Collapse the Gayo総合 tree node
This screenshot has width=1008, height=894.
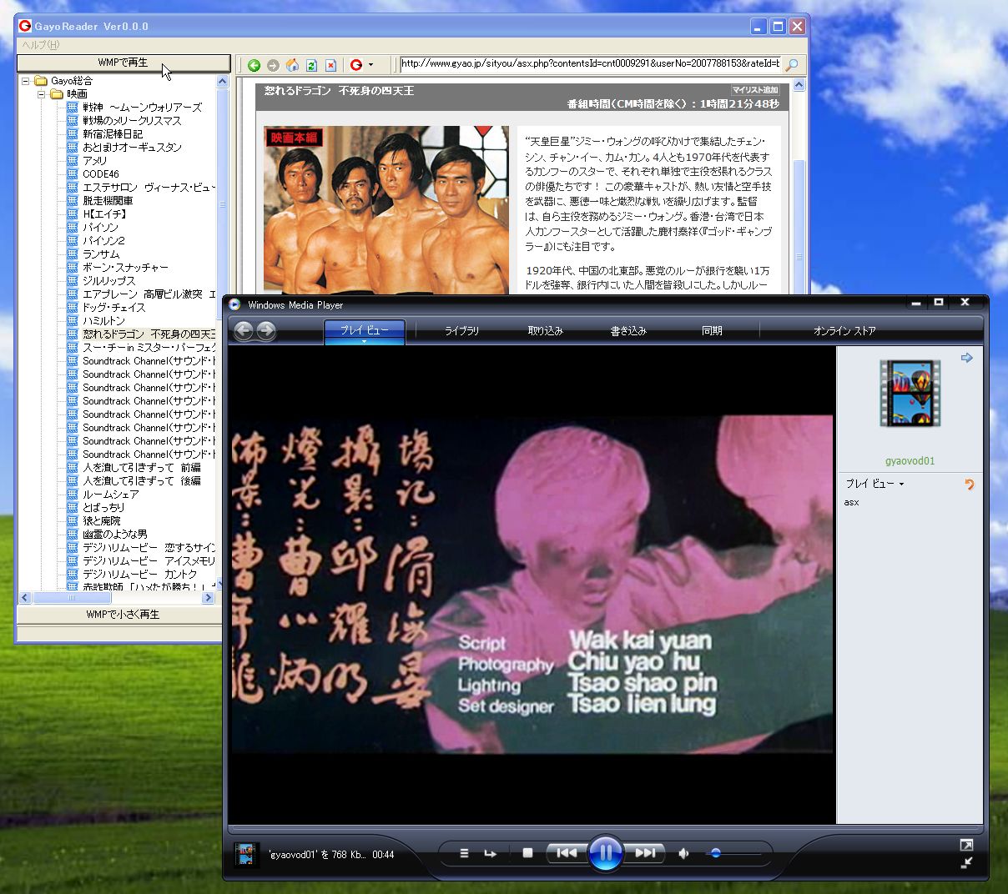tap(25, 81)
